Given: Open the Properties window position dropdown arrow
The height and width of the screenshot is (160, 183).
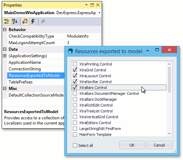Looking at the screenshot, I should 86,5.
